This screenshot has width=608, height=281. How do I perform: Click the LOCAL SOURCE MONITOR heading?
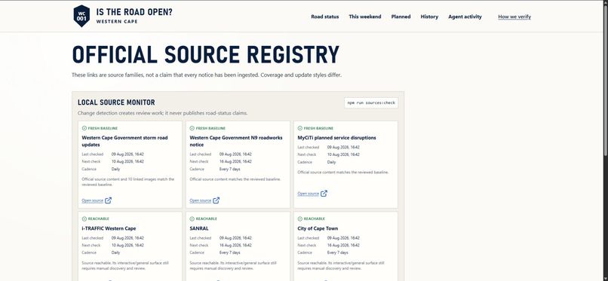click(x=116, y=102)
